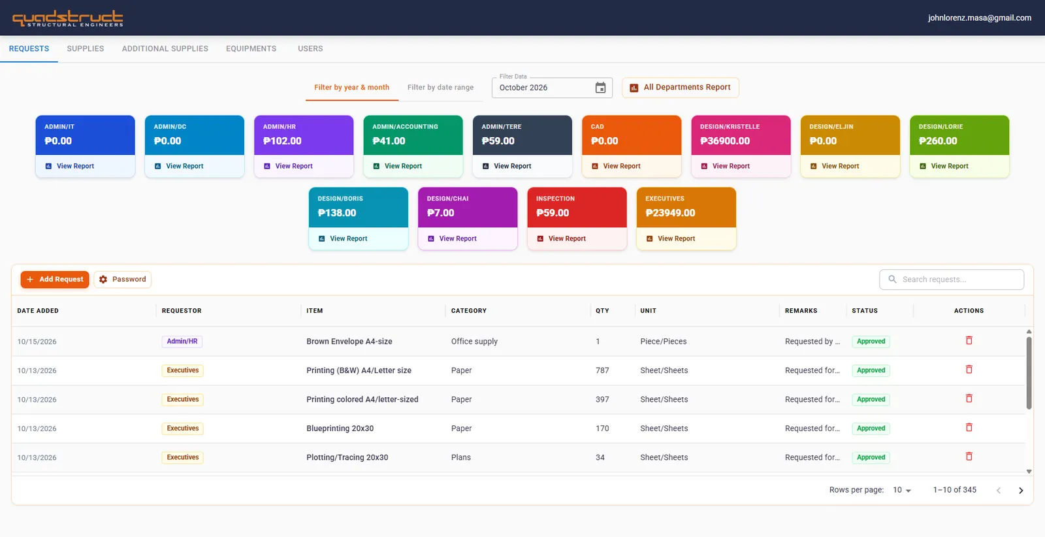Click report icon on EXECUTIVES card
Screen dimensions: 1045x537
649,239
